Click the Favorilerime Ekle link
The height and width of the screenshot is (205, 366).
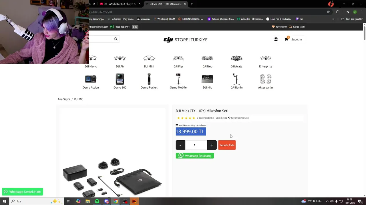click(x=238, y=118)
